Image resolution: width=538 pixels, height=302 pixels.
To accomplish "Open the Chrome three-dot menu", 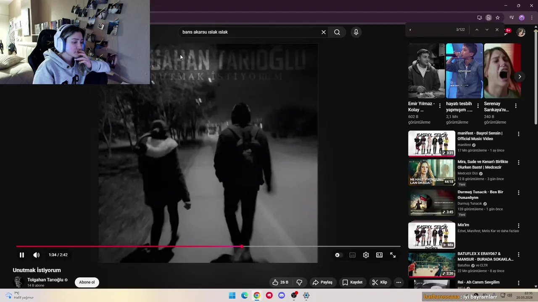I will [x=532, y=18].
